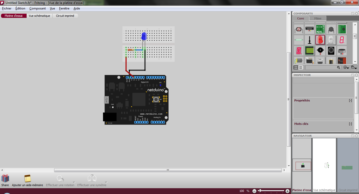Open the Mine parts bin tab
Viewport: 359px width, 194px height.
click(318, 18)
